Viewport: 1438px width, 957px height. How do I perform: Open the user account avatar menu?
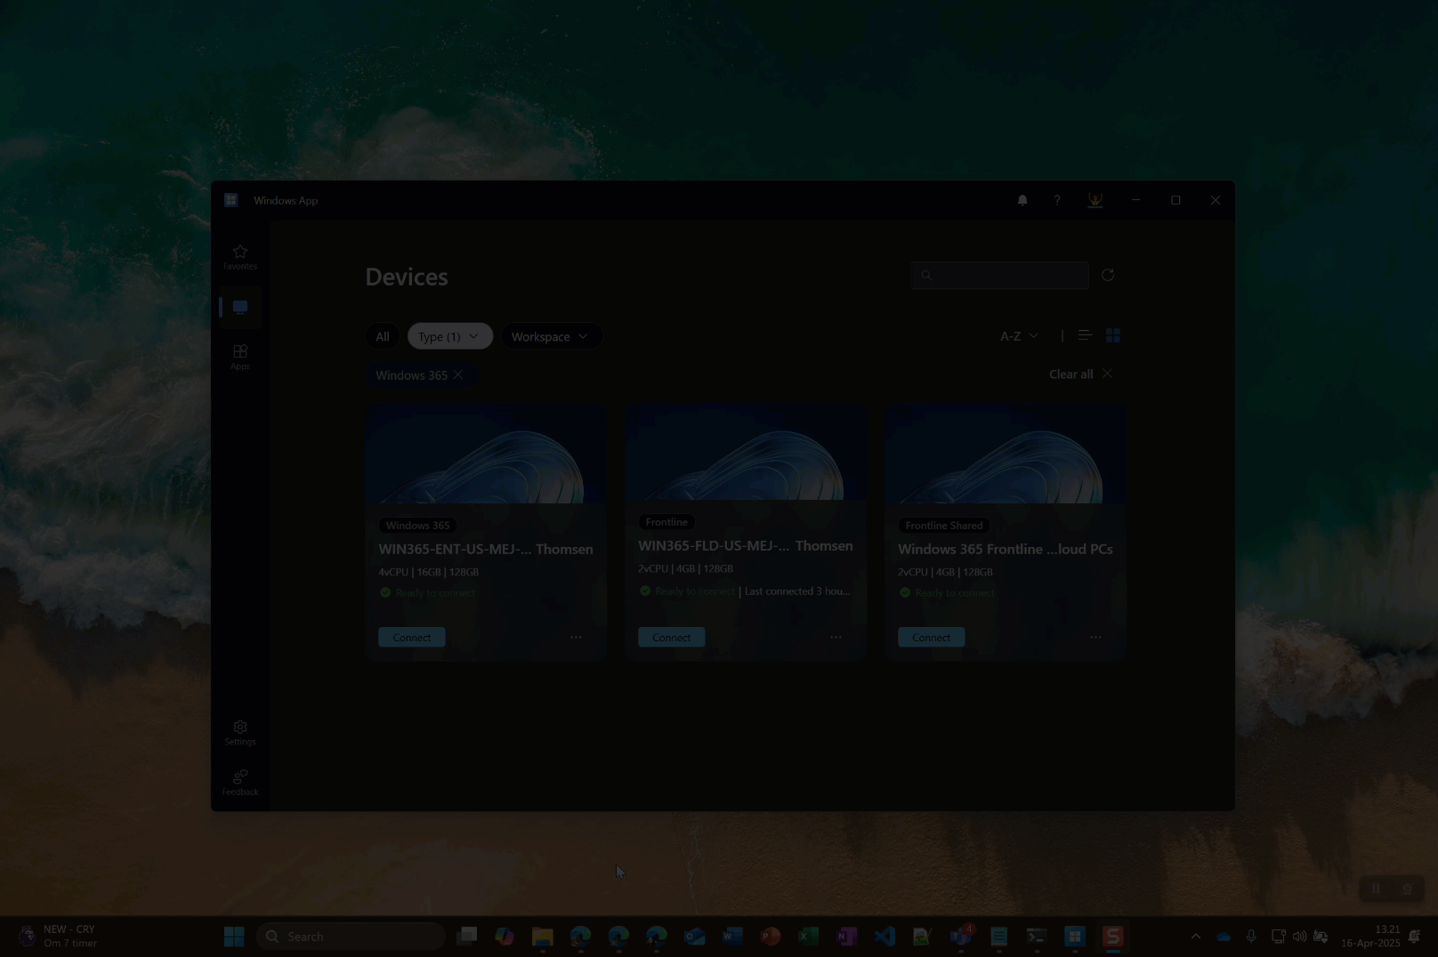click(1095, 200)
